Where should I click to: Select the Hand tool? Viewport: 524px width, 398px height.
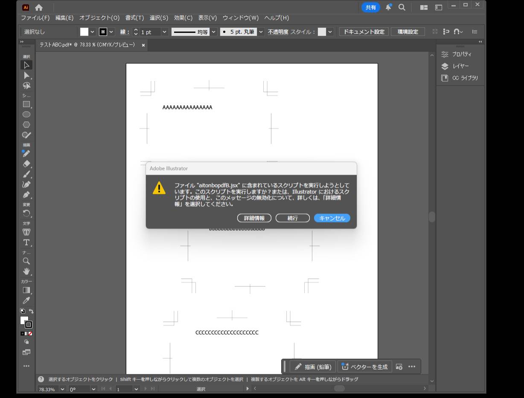26,271
